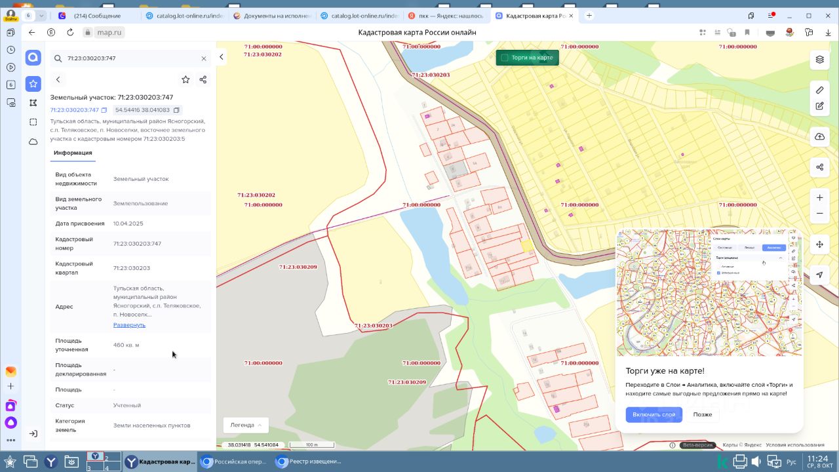
Task: Click the 'Включить слой' button
Action: pyautogui.click(x=654, y=414)
